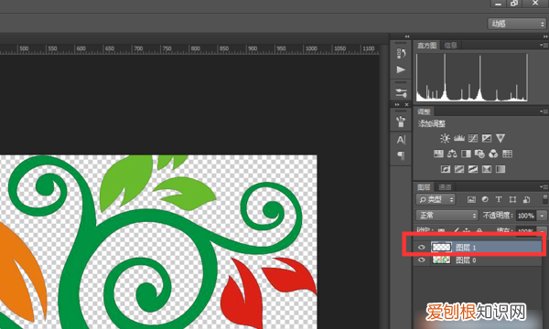
Task: Add a Threshold adjustment
Action: coord(473,169)
